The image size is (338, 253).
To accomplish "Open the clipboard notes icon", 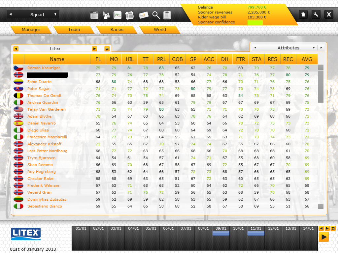I will tap(167, 15).
